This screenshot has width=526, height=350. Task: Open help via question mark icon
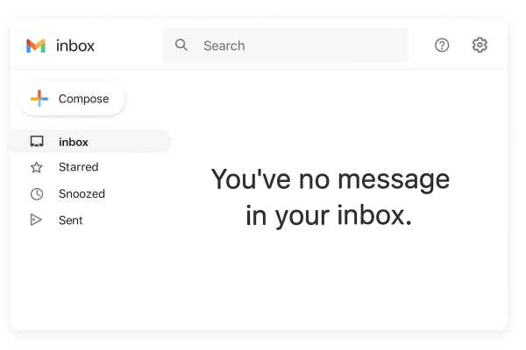click(442, 45)
